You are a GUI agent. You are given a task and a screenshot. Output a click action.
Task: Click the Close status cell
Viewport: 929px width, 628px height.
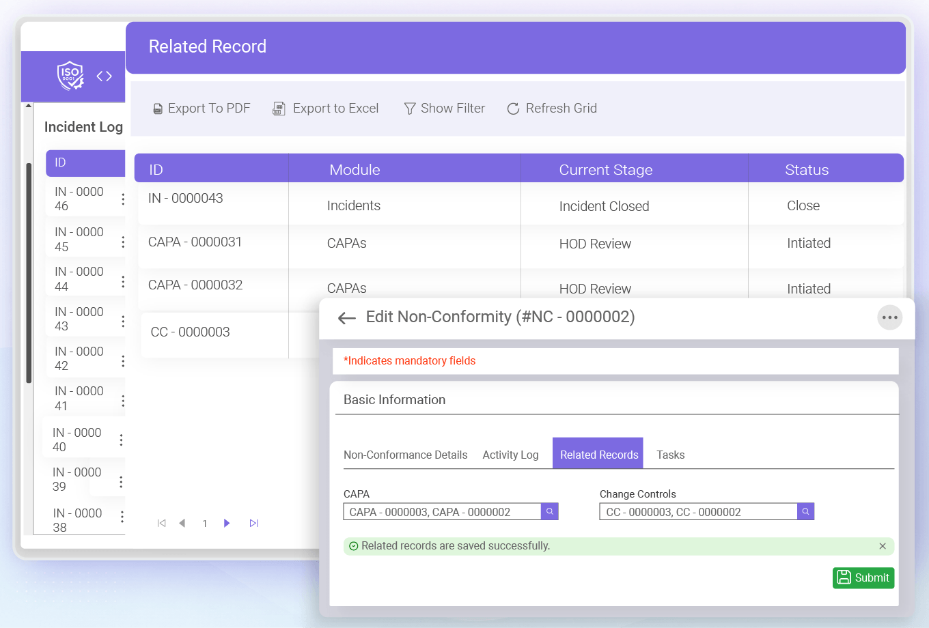pos(803,205)
